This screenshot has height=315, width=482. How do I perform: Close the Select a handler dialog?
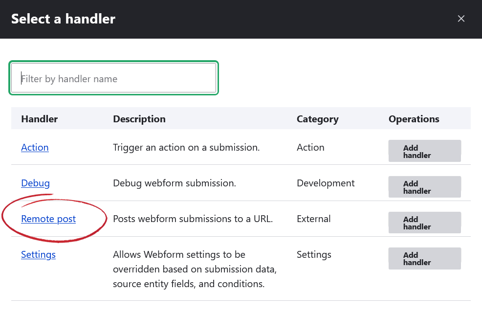click(461, 19)
